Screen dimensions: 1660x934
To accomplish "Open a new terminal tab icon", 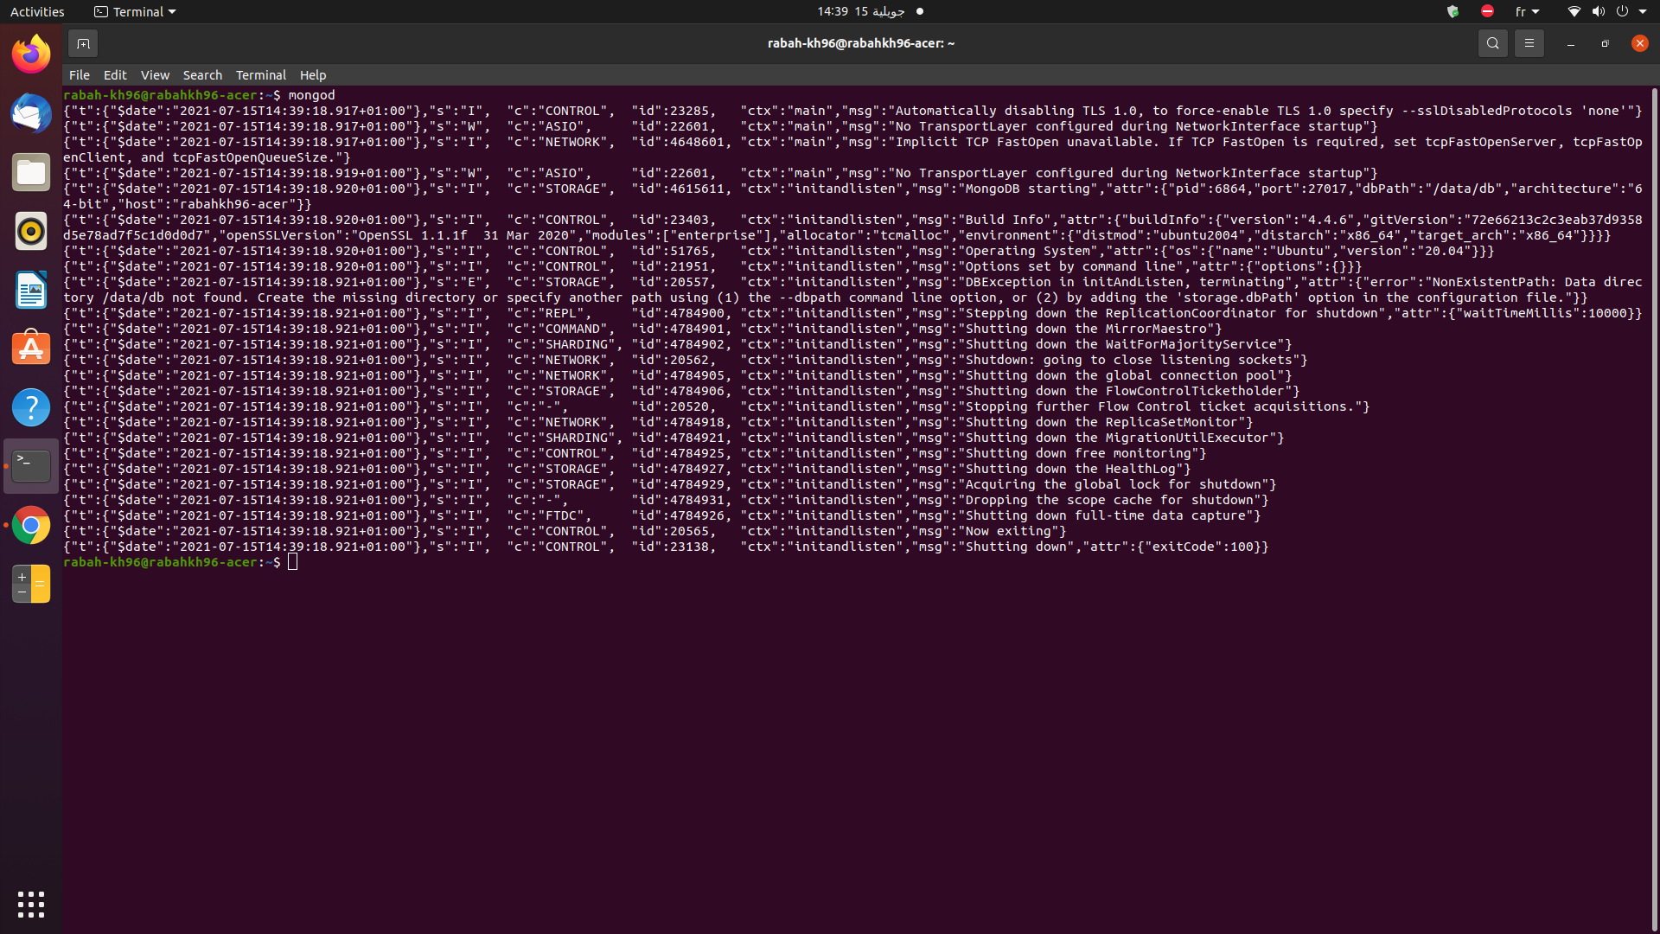I will (83, 43).
